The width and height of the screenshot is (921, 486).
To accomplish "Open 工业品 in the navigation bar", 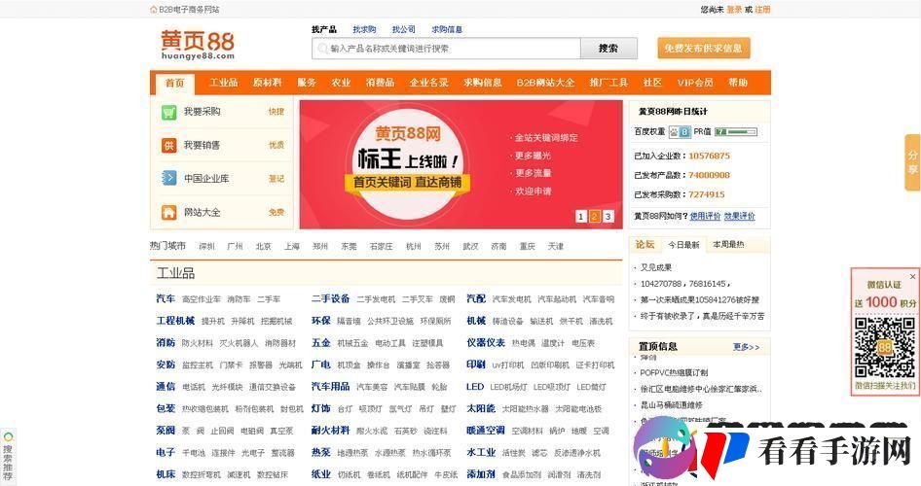I will [x=224, y=83].
